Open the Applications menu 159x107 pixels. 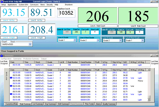pyautogui.click(x=12, y=5)
